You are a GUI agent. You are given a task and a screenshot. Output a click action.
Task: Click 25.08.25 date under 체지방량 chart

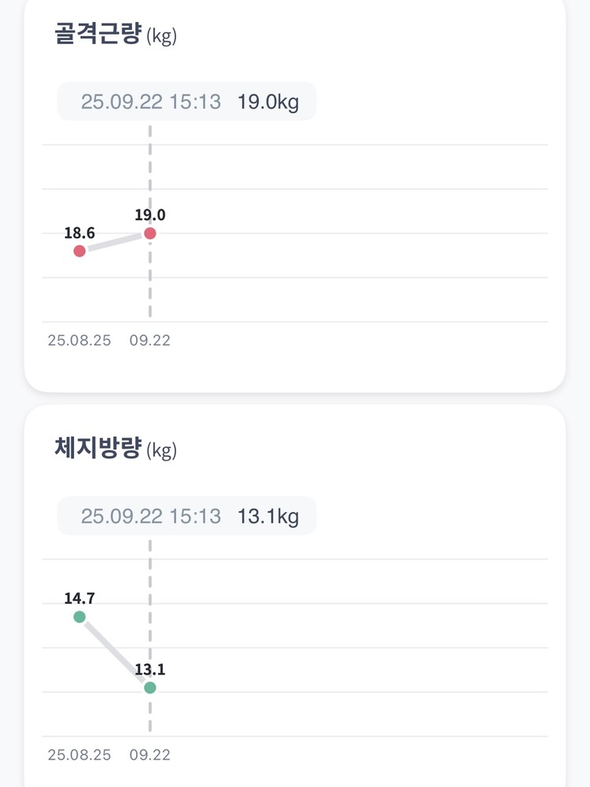79,756
